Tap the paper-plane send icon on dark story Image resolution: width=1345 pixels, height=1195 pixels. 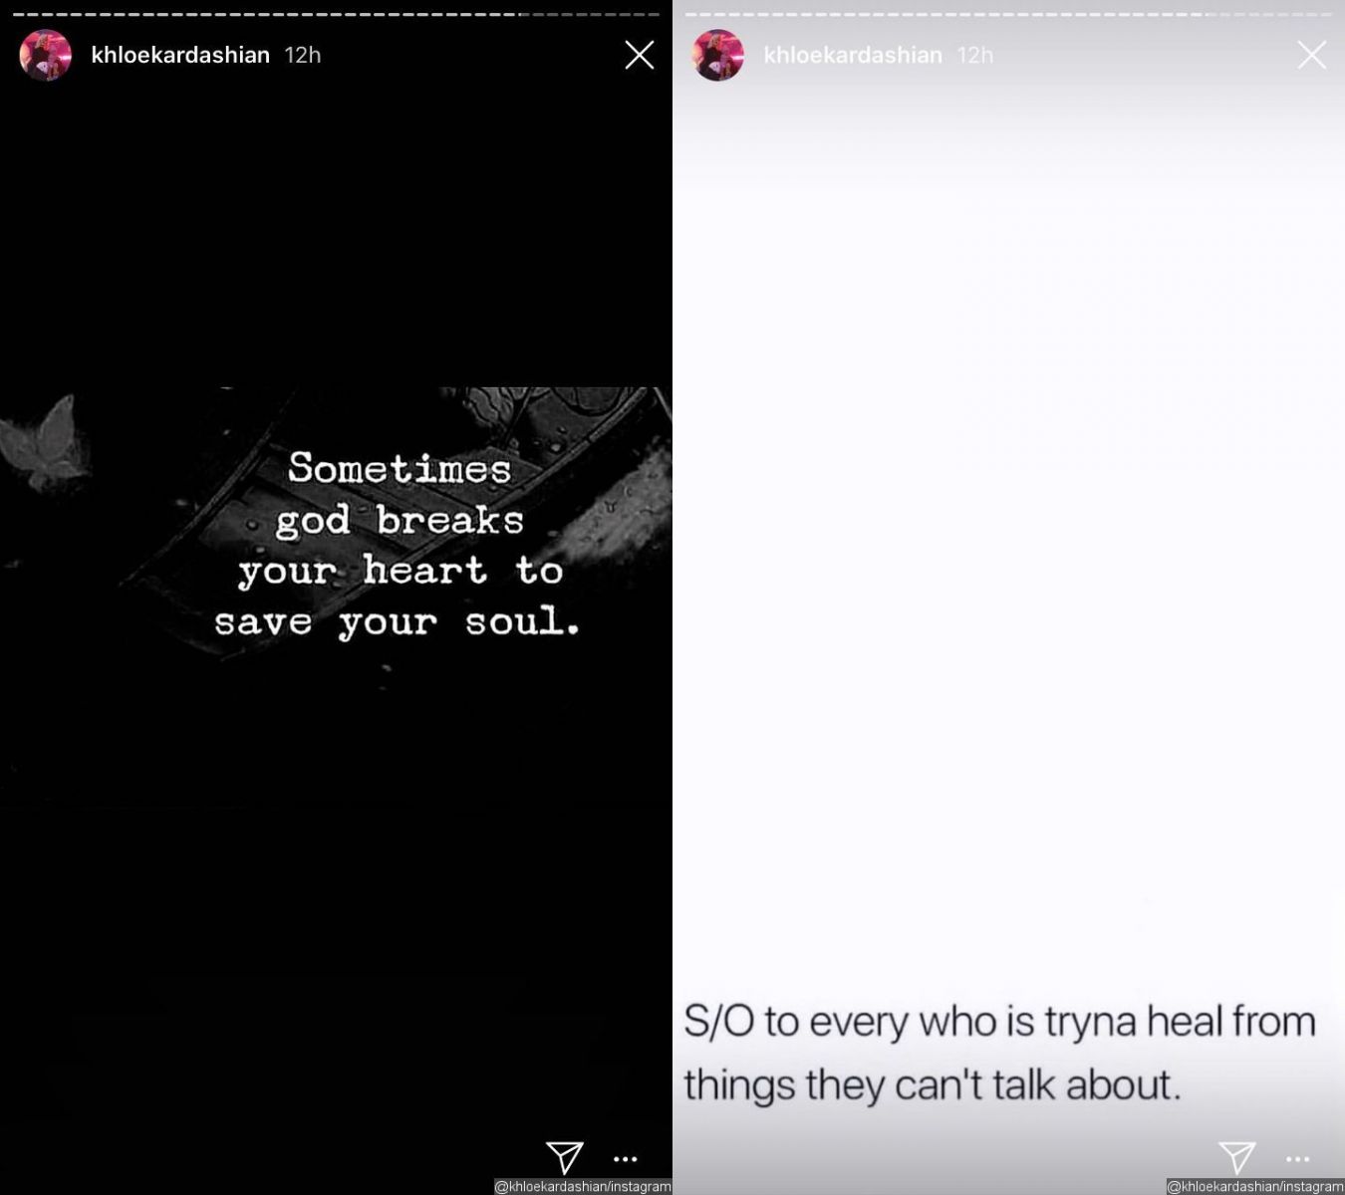[x=565, y=1157]
